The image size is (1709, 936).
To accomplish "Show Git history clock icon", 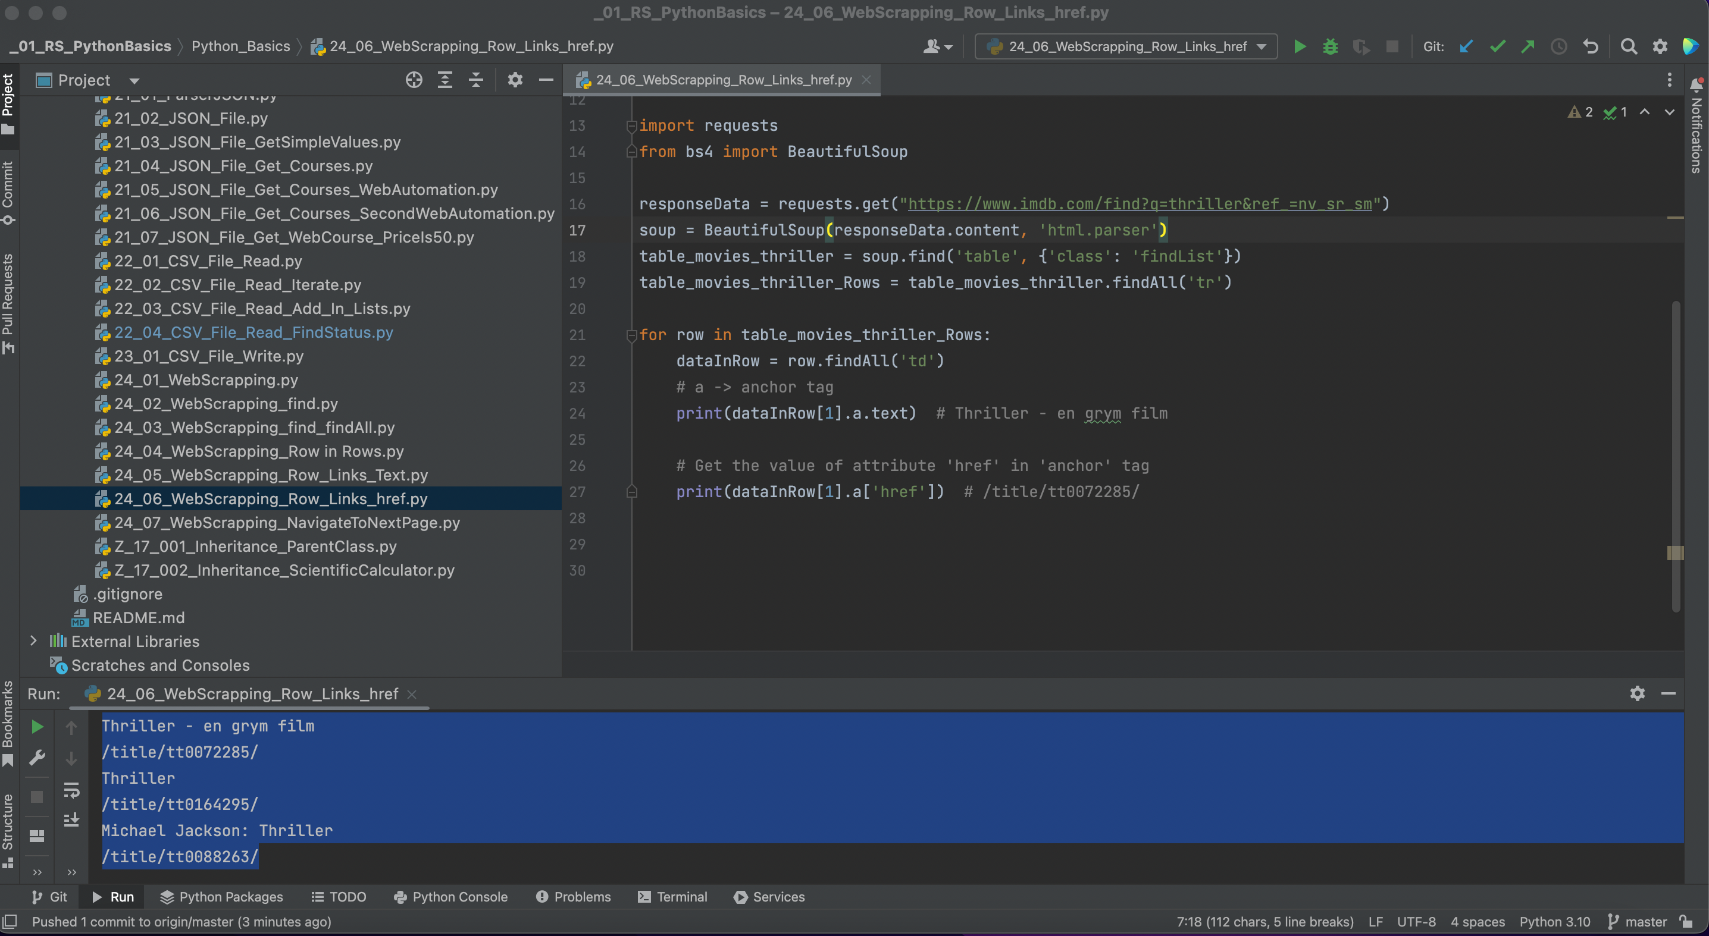I will click(1559, 46).
